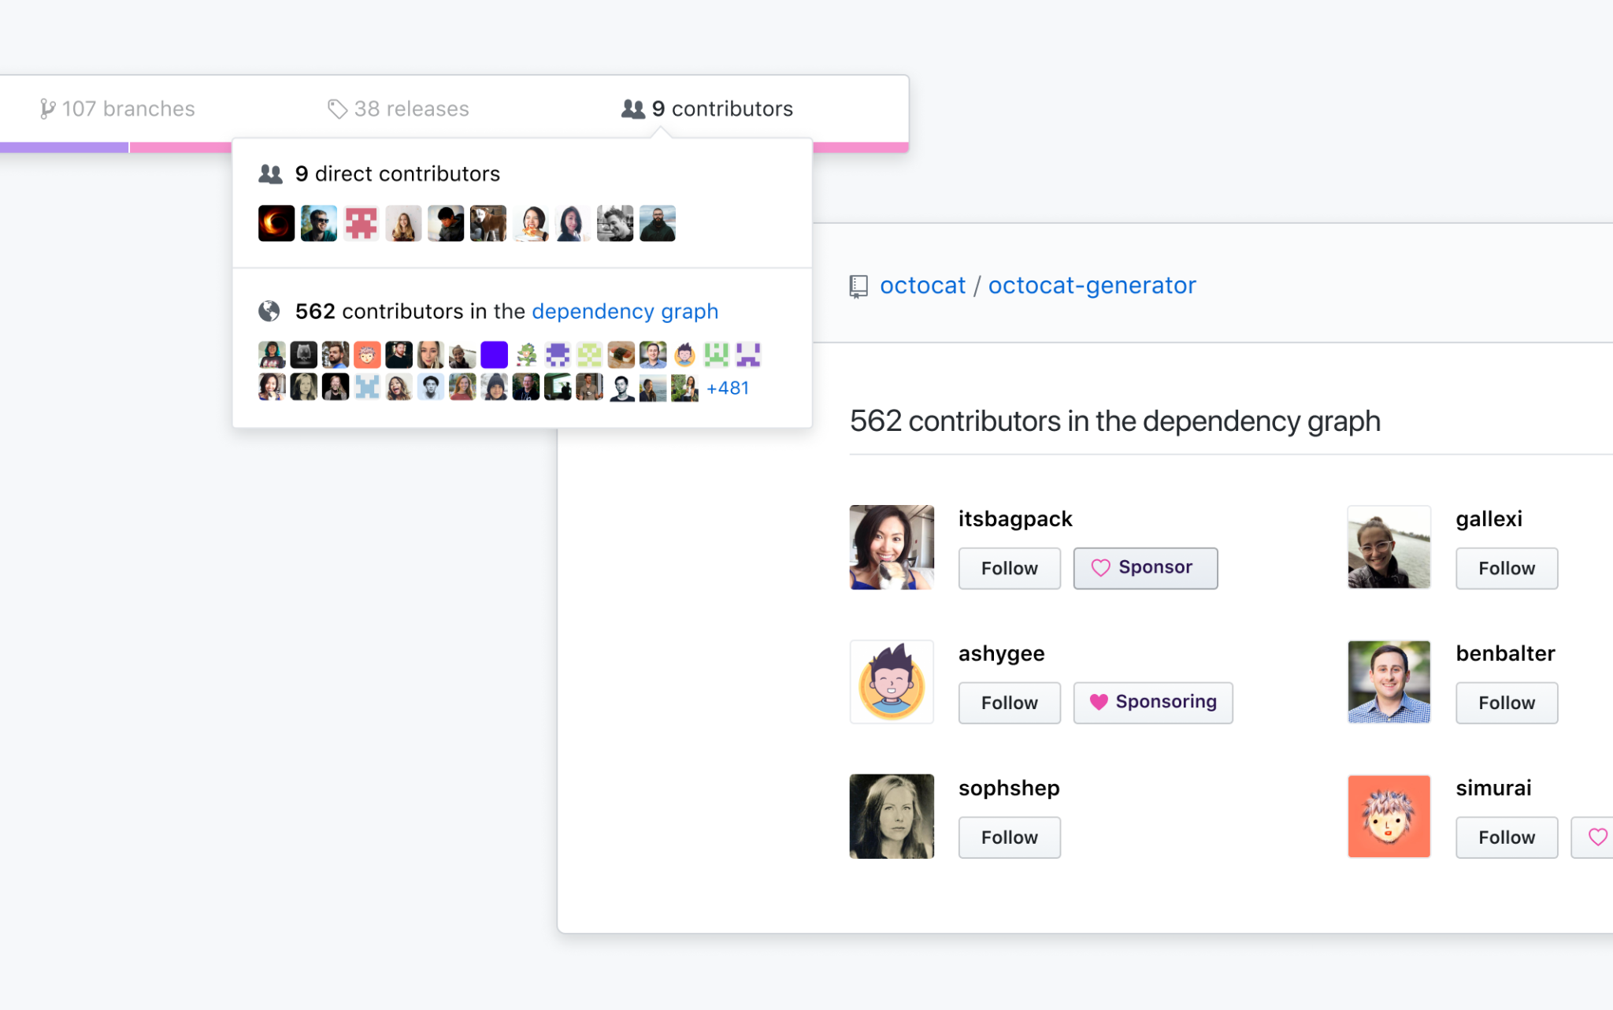Viewport: 1613px width, 1010px height.
Task: Collapse the dependency graph contributor overflow
Action: tap(727, 388)
